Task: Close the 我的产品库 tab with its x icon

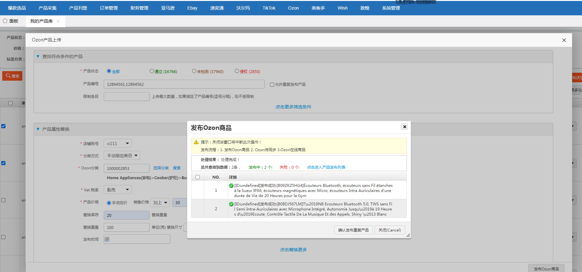Action: pos(58,21)
